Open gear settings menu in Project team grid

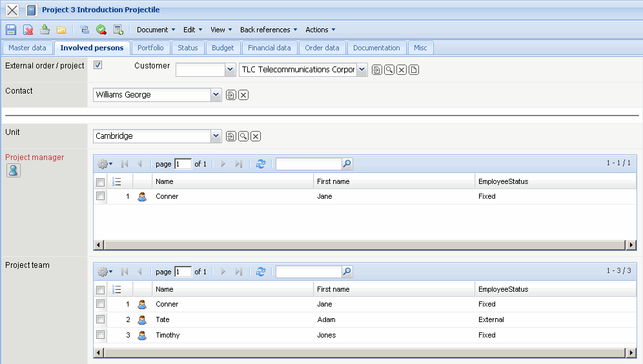pos(105,272)
